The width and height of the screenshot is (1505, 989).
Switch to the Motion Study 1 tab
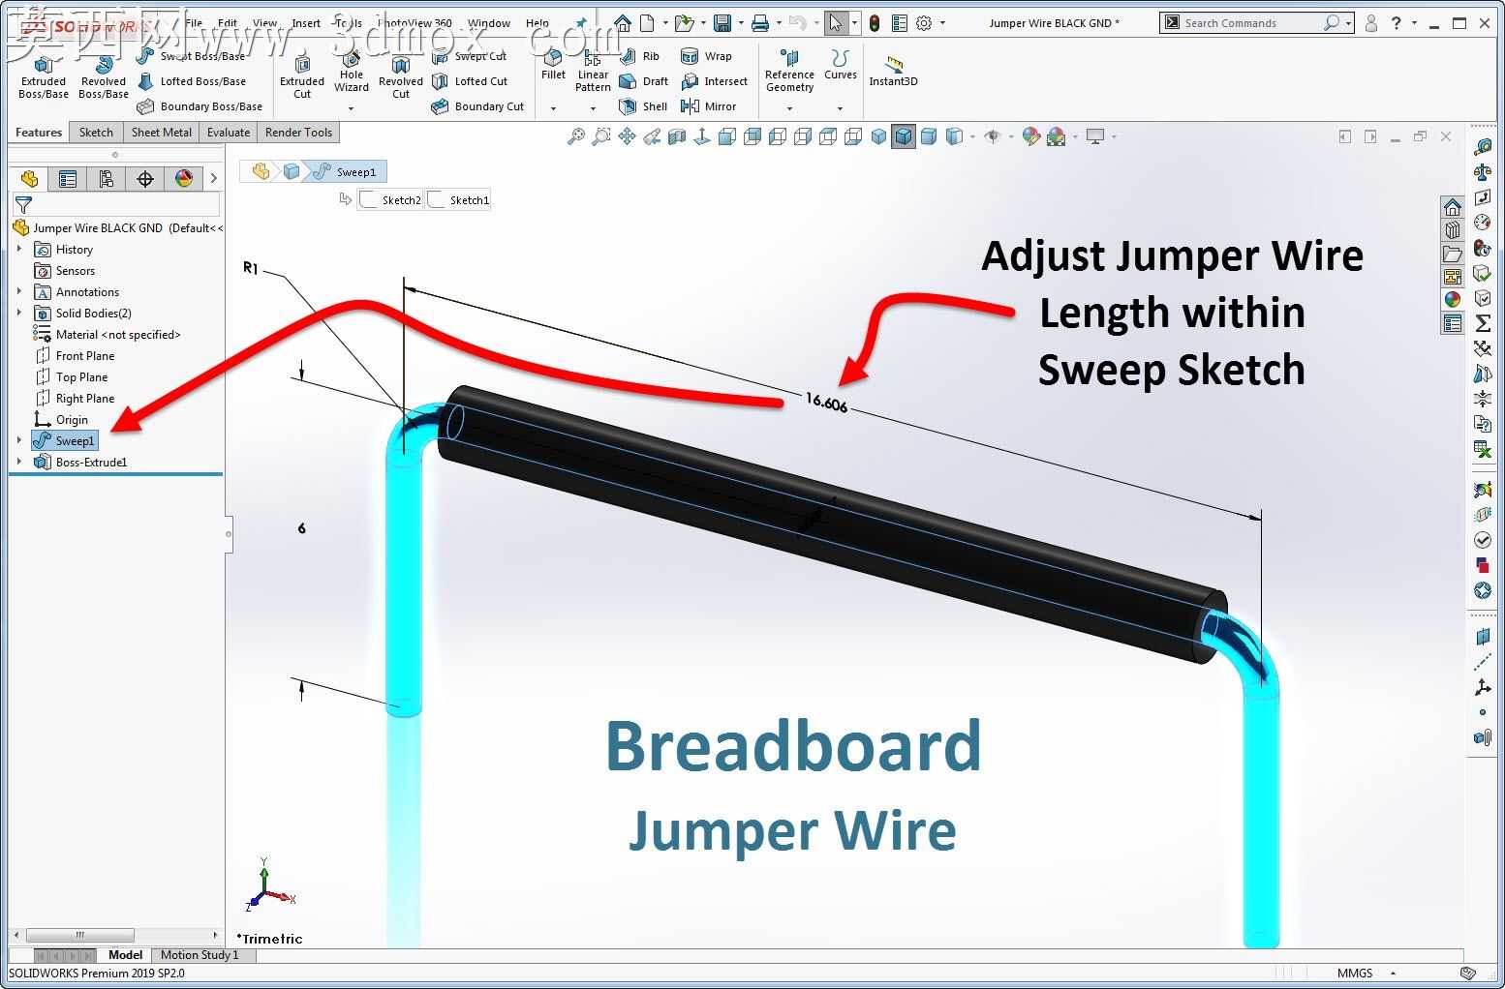pyautogui.click(x=200, y=955)
